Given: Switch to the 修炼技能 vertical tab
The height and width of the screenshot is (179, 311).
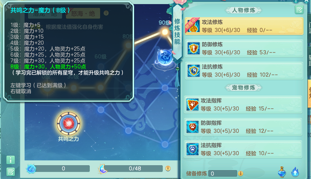Looking at the screenshot, I should coord(177,32).
